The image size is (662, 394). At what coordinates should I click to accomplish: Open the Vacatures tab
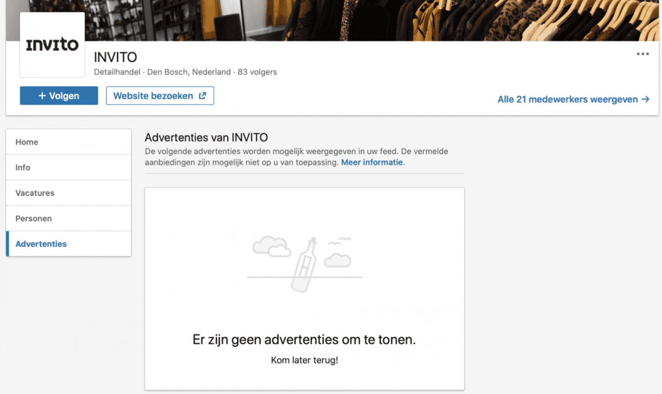pyautogui.click(x=69, y=193)
